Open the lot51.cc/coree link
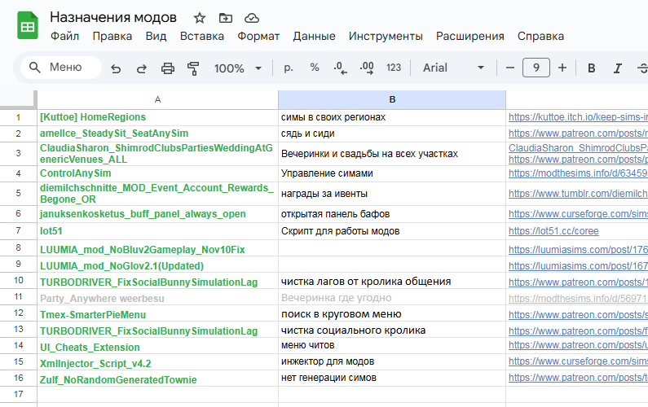Viewport: 648px width, 407px height. tap(553, 231)
